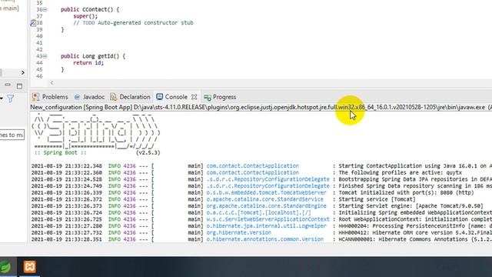This screenshot has height=277, width=492.
Task: Click the "Starting Servlet engine: [Apache Tomcat/9.0.50]" message
Action: pyautogui.click(x=411, y=206)
